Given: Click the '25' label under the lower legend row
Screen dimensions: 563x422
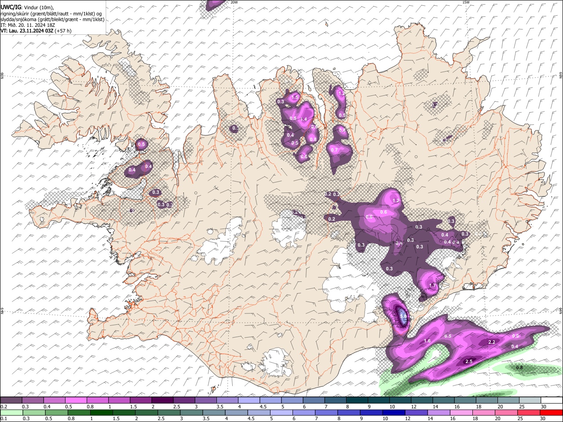Looking at the screenshot, I should click(520, 418).
